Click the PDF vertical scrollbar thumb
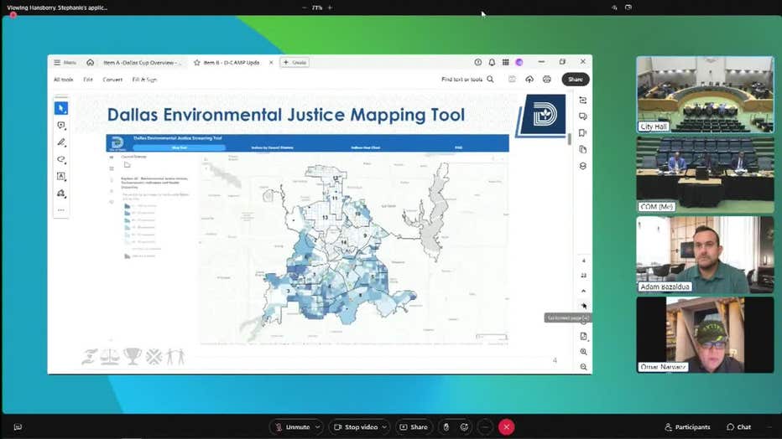The image size is (782, 439). click(570, 139)
